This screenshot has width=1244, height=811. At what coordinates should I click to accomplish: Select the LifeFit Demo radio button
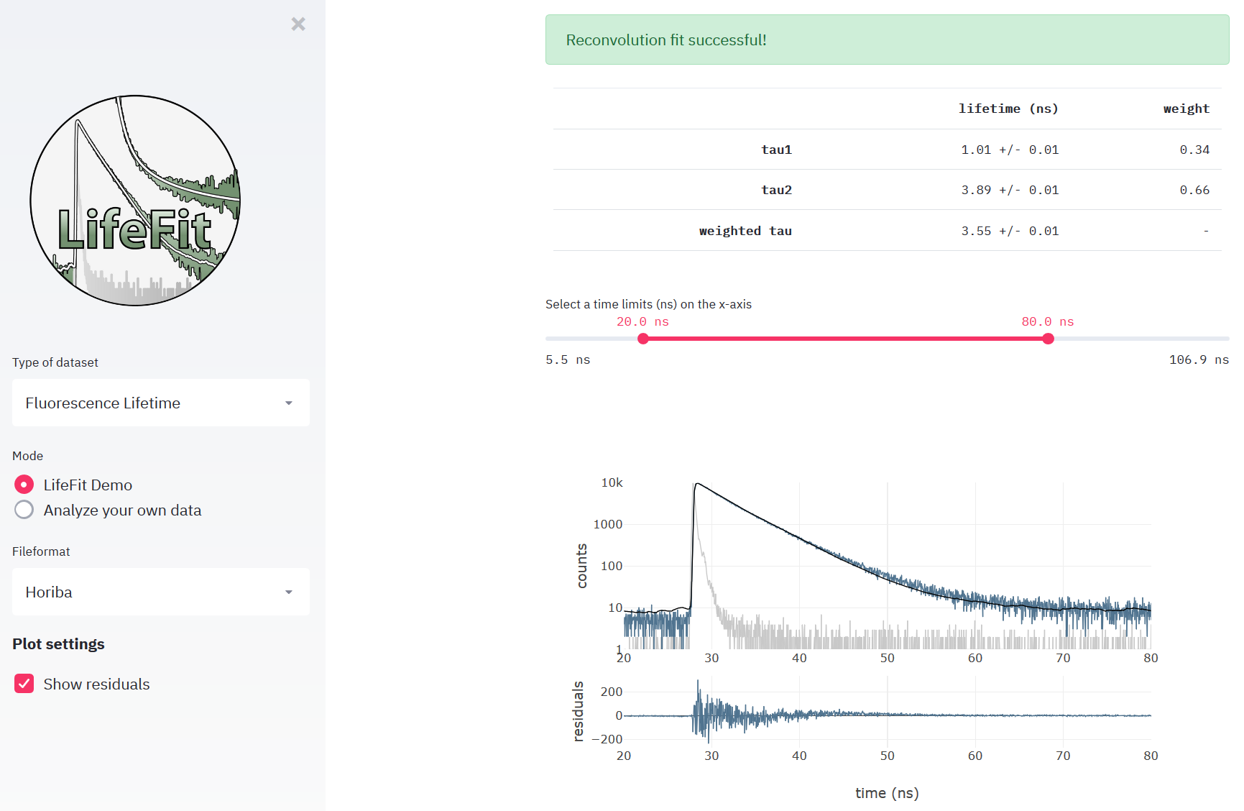[x=24, y=485]
